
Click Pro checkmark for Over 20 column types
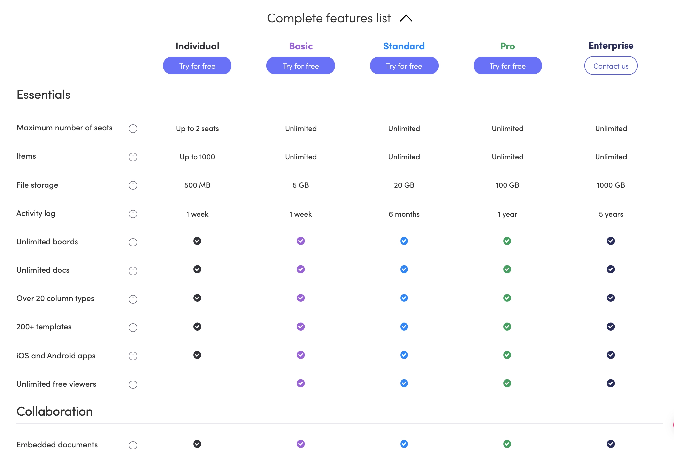click(507, 298)
